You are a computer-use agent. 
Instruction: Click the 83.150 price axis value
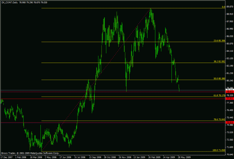coord(230,58)
